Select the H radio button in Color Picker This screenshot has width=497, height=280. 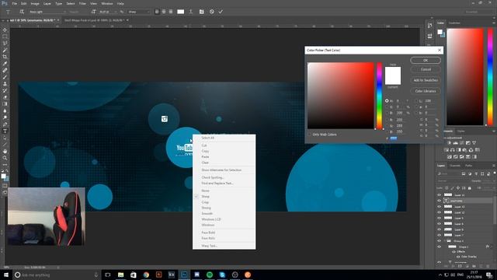tap(387, 100)
